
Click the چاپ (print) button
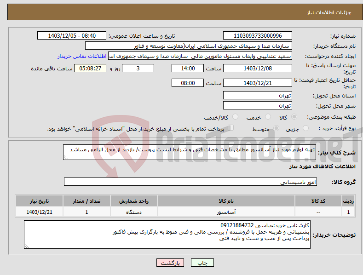202,263
